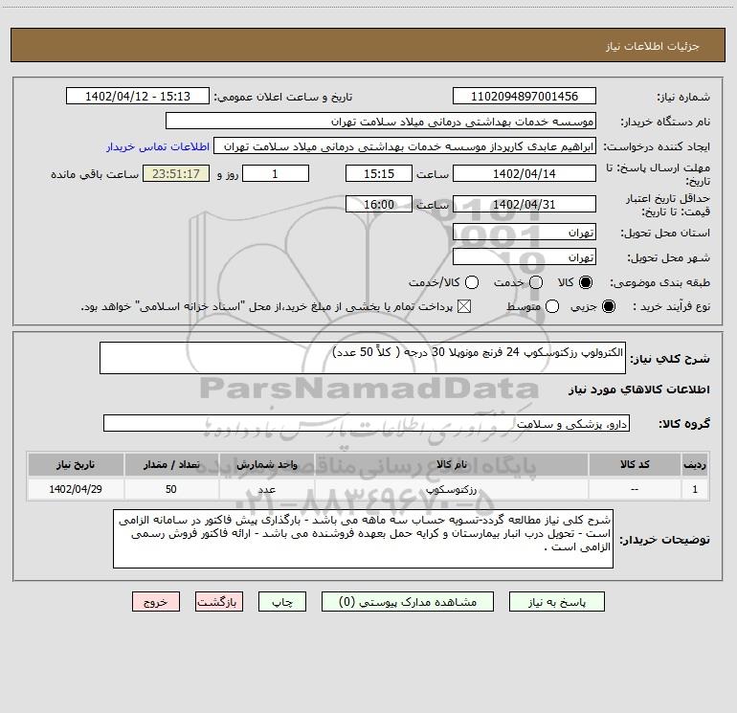Click the announcement date field 1402/04/12 - 15:13
Screen dimensions: 737x713
click(138, 96)
